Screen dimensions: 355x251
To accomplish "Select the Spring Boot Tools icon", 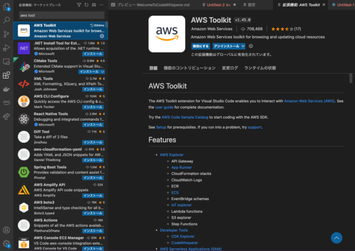I will tap(24, 172).
